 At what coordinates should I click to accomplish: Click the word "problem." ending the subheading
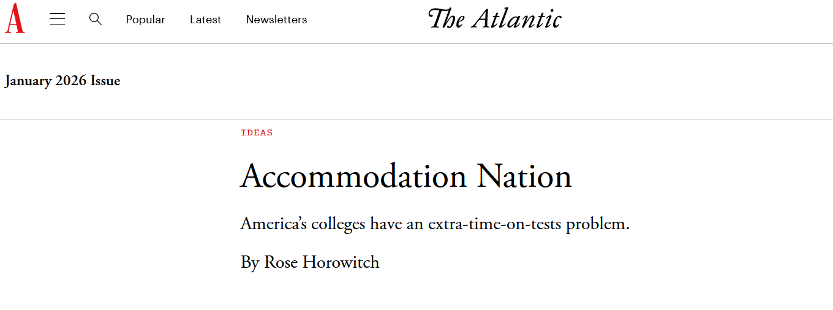tap(598, 224)
